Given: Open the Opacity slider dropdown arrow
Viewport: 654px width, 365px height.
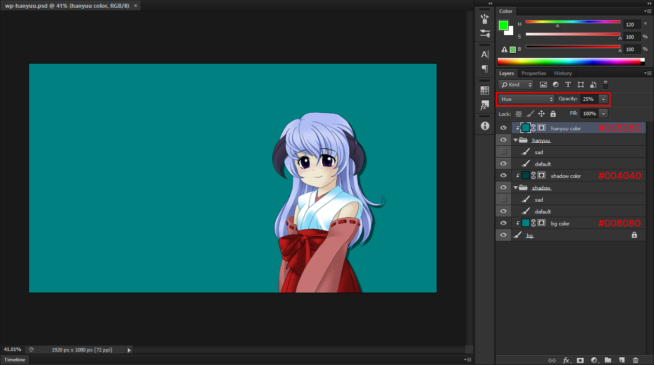Looking at the screenshot, I should [603, 99].
